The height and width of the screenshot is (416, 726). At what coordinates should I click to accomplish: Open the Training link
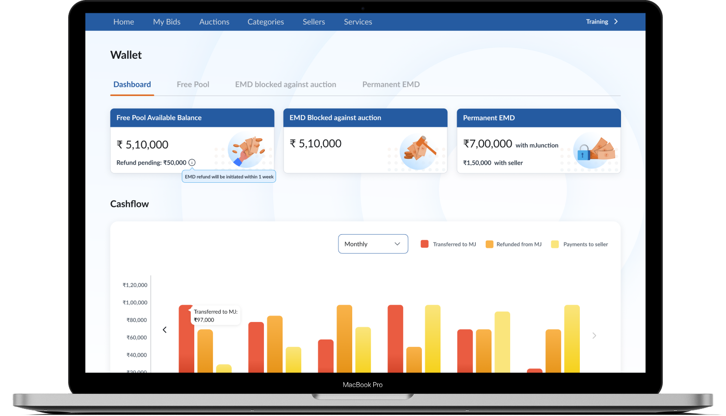[x=597, y=22]
